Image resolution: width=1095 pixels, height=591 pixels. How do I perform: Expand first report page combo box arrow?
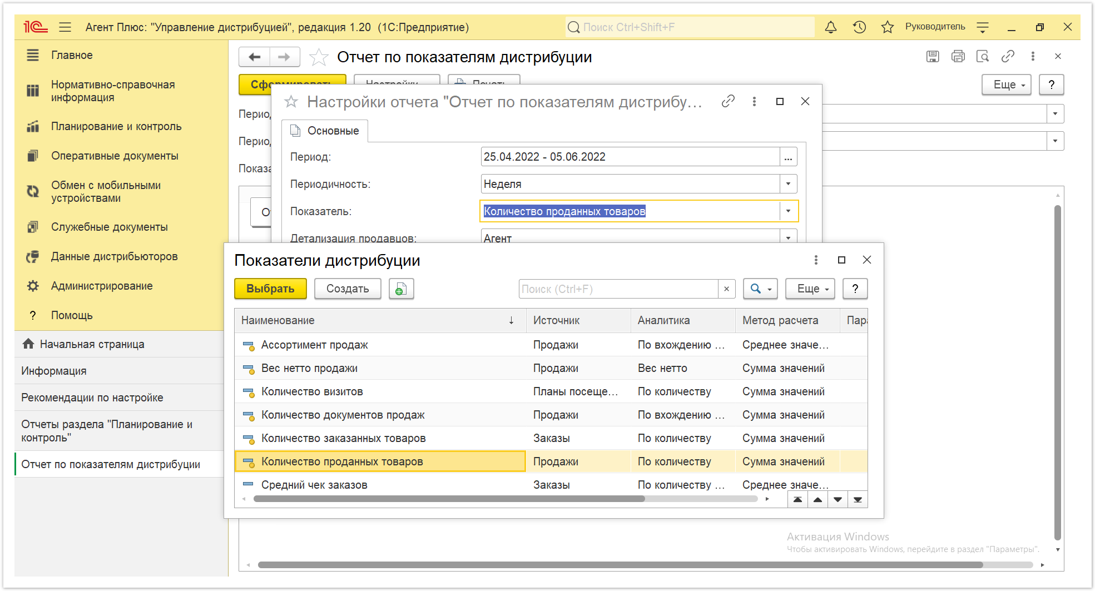coord(1055,114)
